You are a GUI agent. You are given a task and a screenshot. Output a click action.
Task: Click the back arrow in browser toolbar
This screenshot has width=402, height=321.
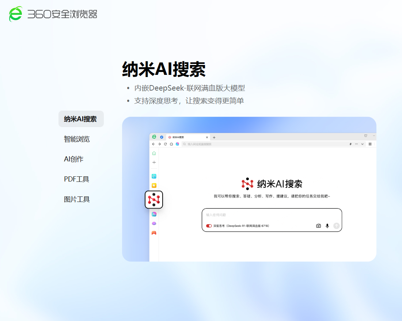(153, 144)
